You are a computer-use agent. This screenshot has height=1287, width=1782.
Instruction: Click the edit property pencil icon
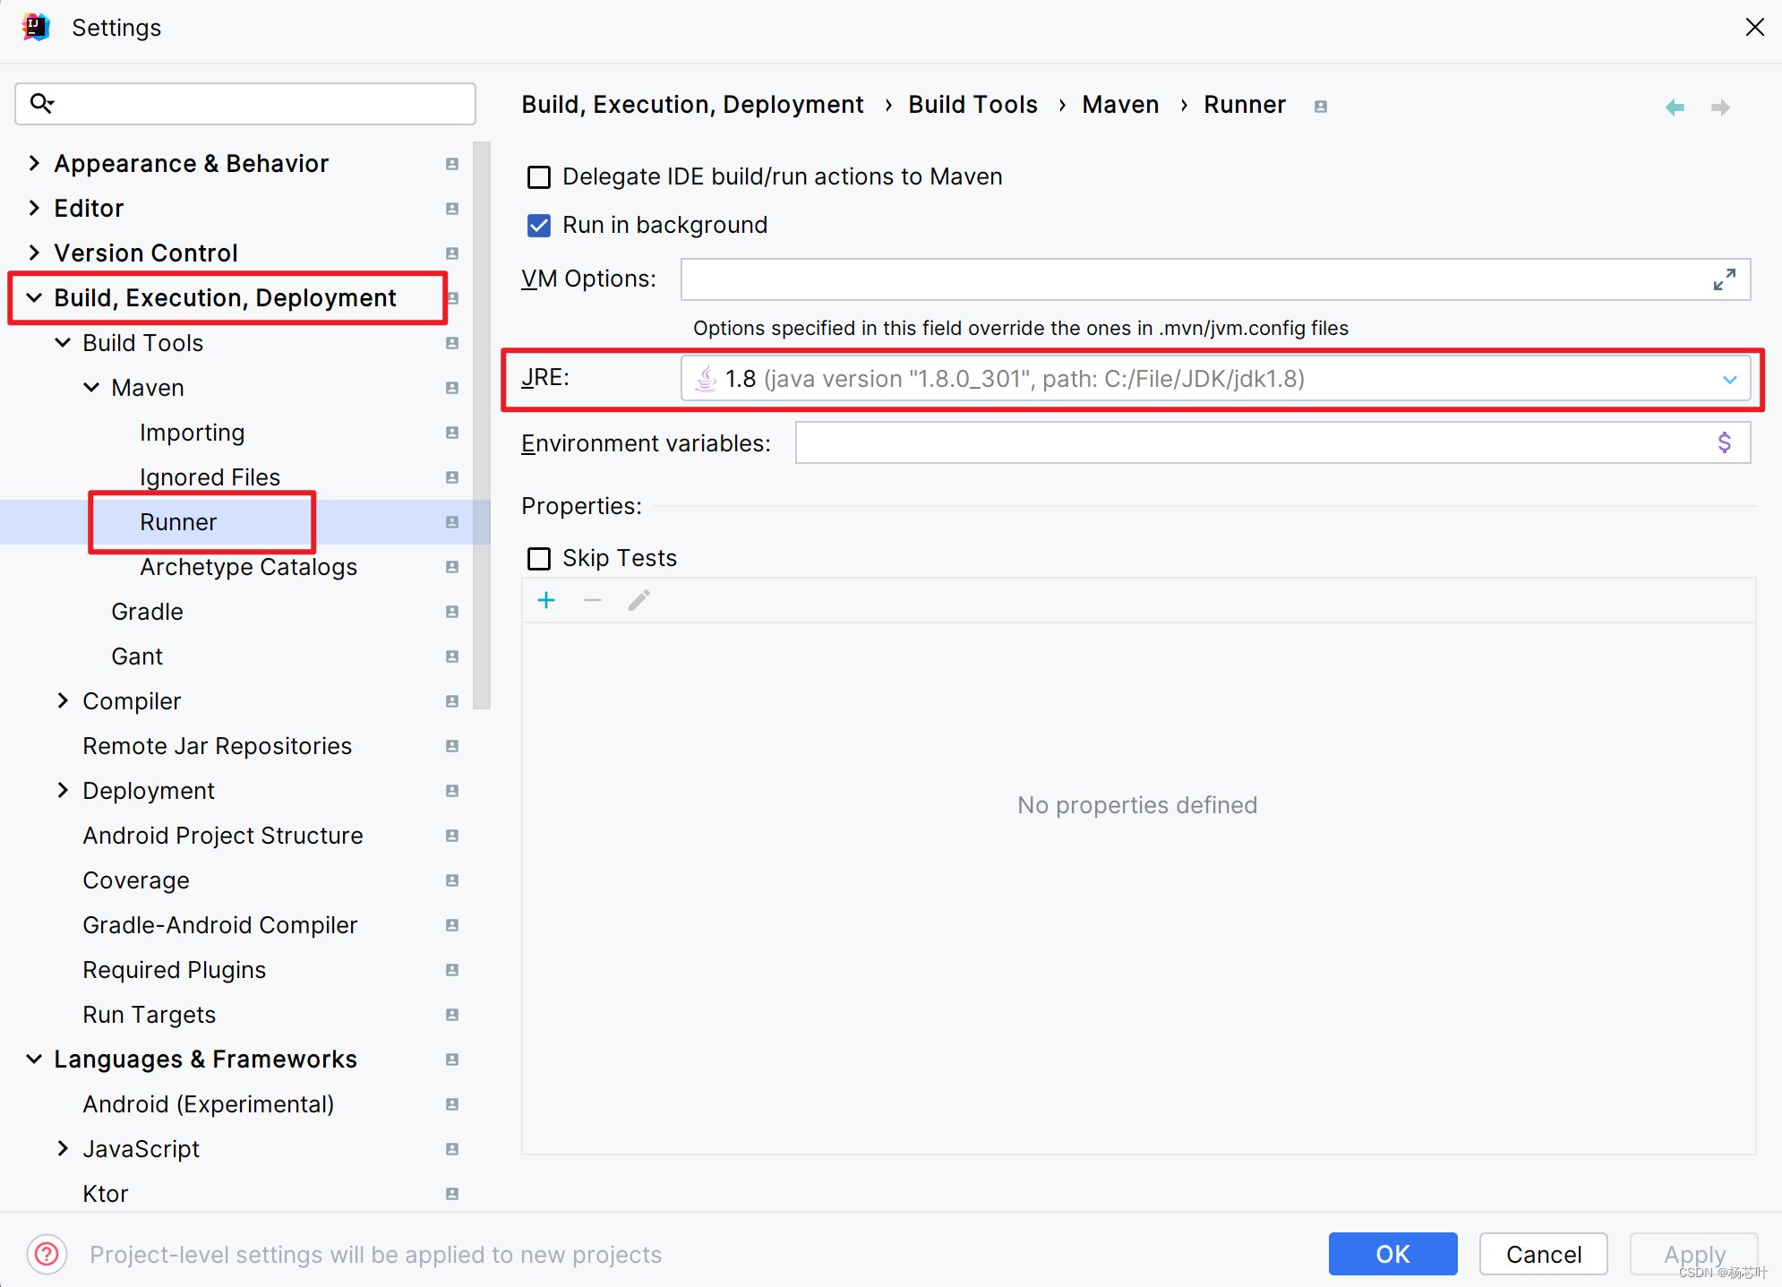pos(639,600)
